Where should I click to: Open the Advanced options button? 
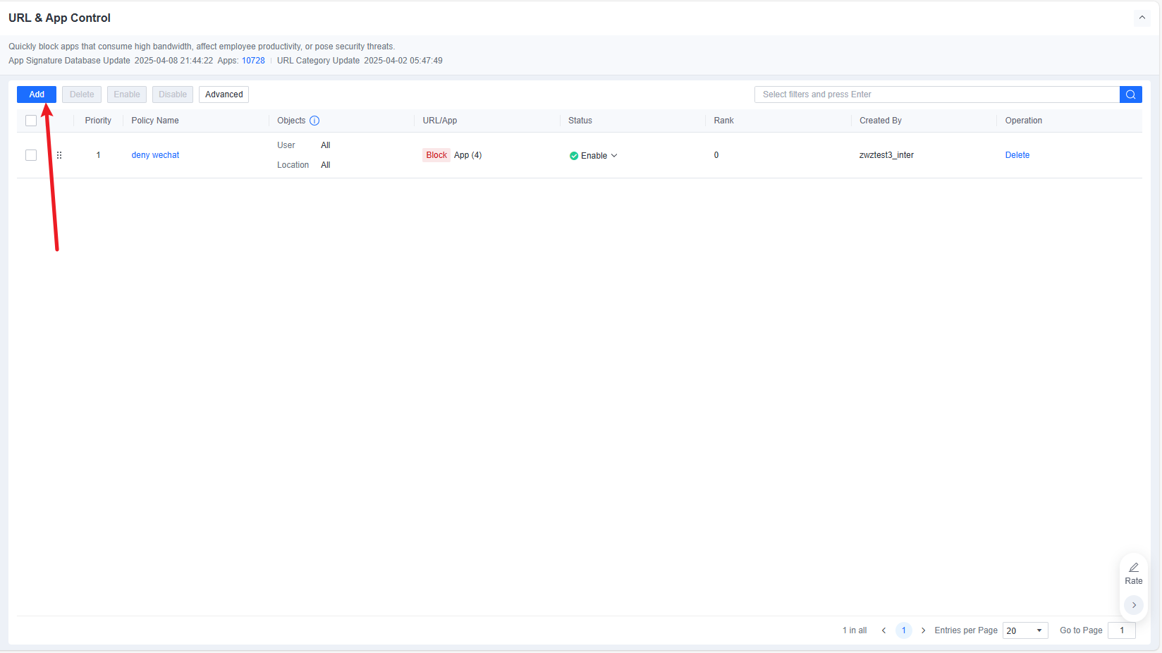pos(224,94)
